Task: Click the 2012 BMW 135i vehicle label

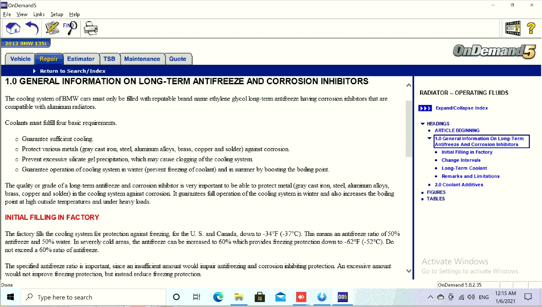Action: pos(26,43)
